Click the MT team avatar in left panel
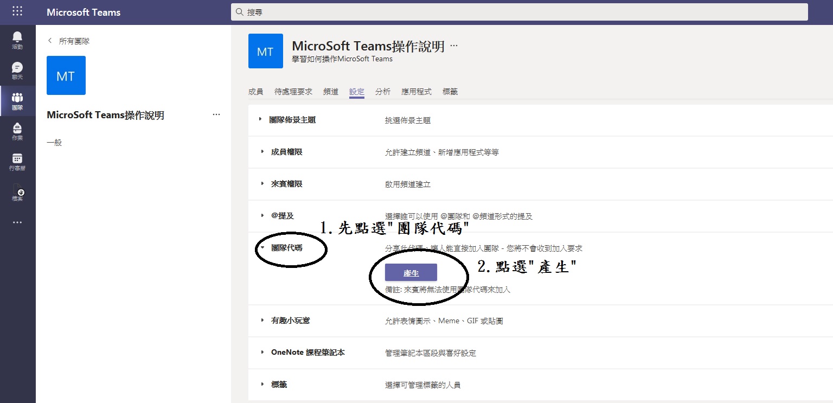Image resolution: width=833 pixels, height=403 pixels. click(66, 75)
